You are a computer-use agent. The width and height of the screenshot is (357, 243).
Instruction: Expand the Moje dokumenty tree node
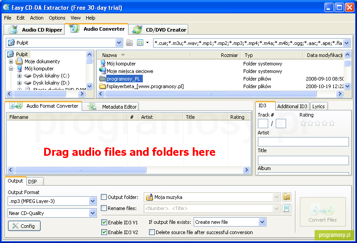tap(11, 61)
